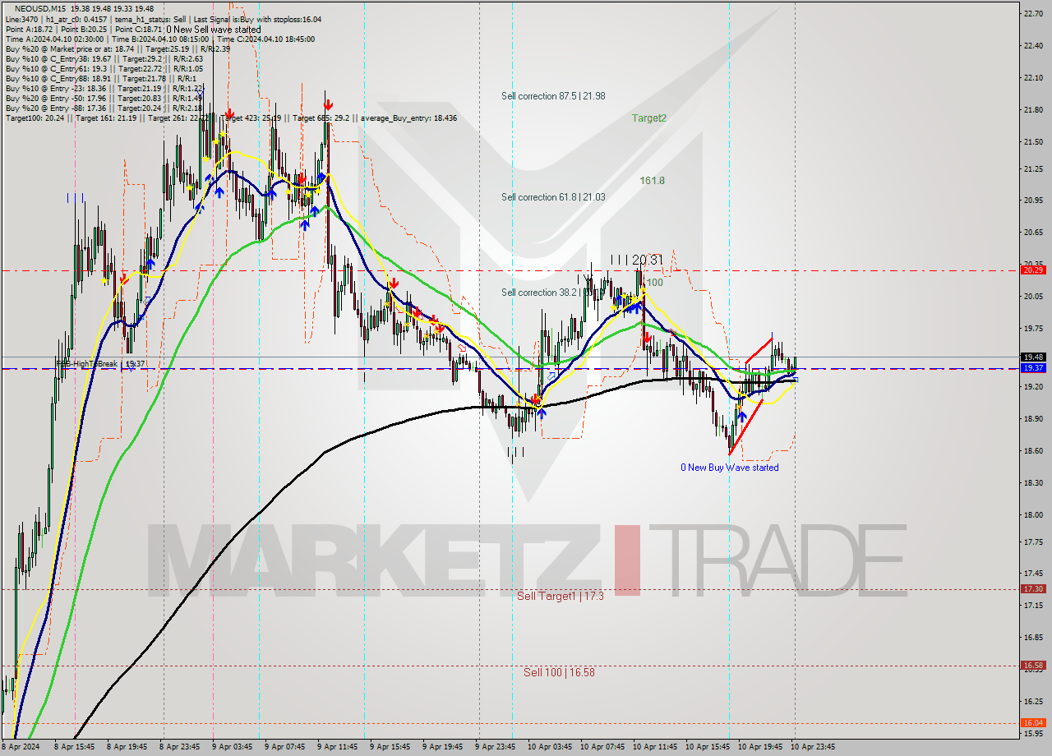1052x756 pixels.
Task: Click the 'Sell 100 | 16.58' label
Action: click(x=559, y=672)
